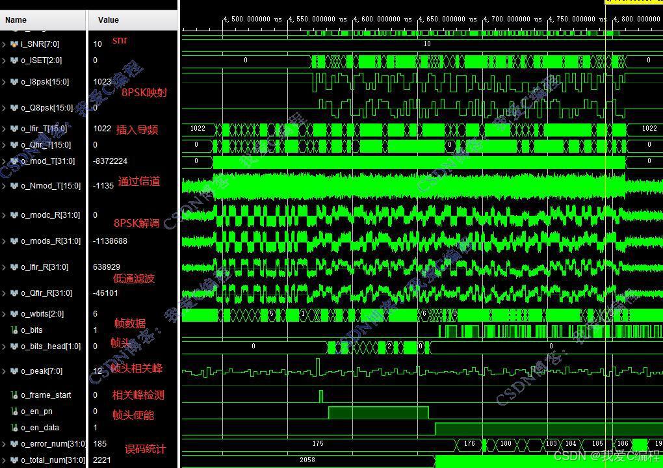Expand the o_mod_T[31:0] bus
The image size is (663, 468).
pos(4,161)
